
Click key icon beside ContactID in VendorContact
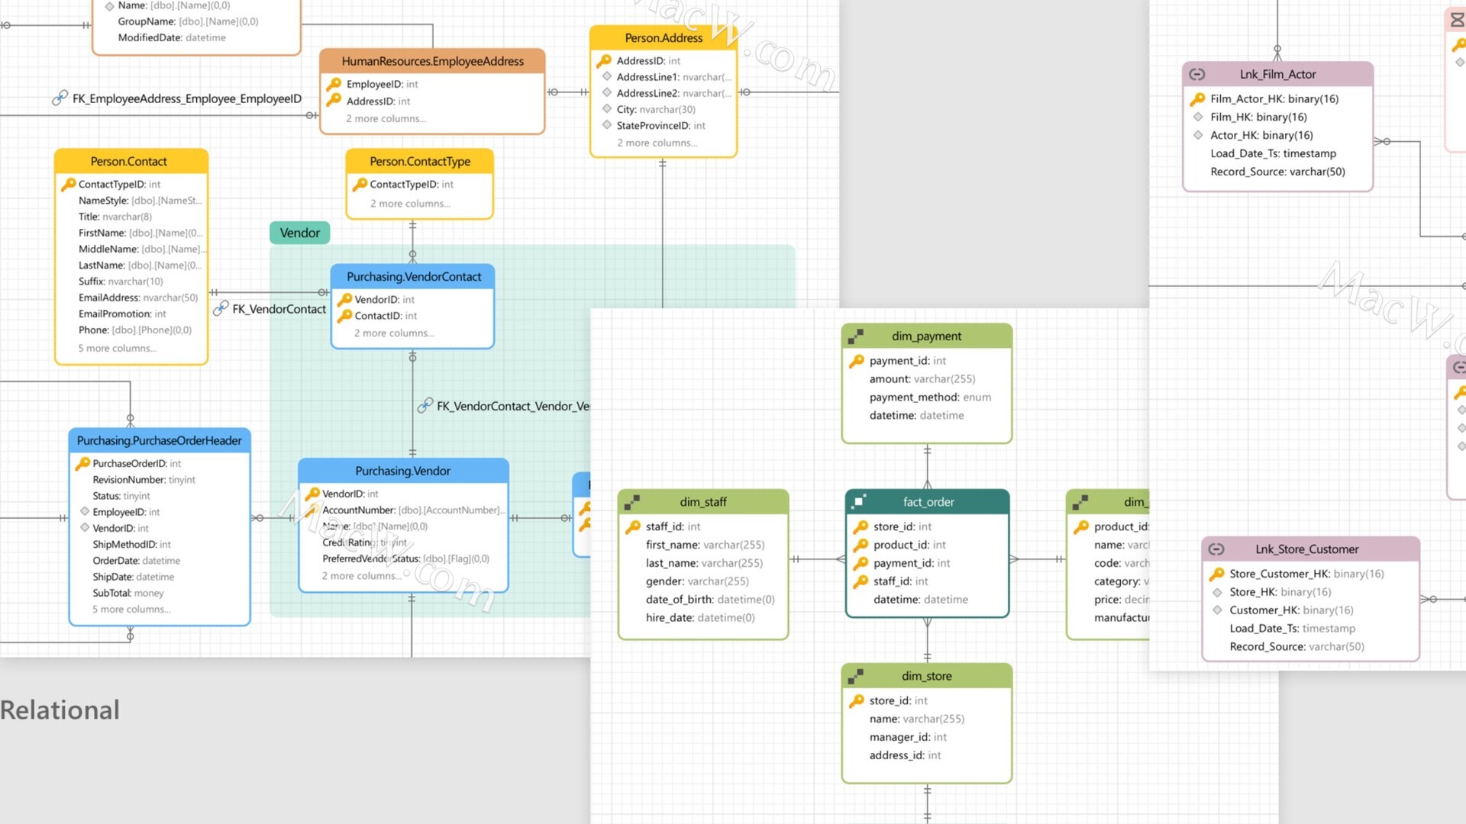(x=345, y=315)
